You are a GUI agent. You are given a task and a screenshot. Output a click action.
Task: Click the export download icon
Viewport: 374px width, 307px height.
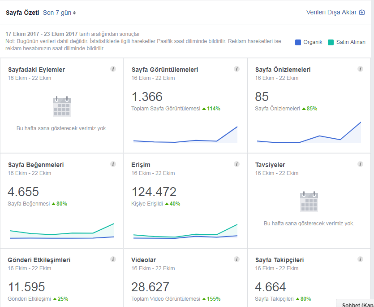click(362, 12)
